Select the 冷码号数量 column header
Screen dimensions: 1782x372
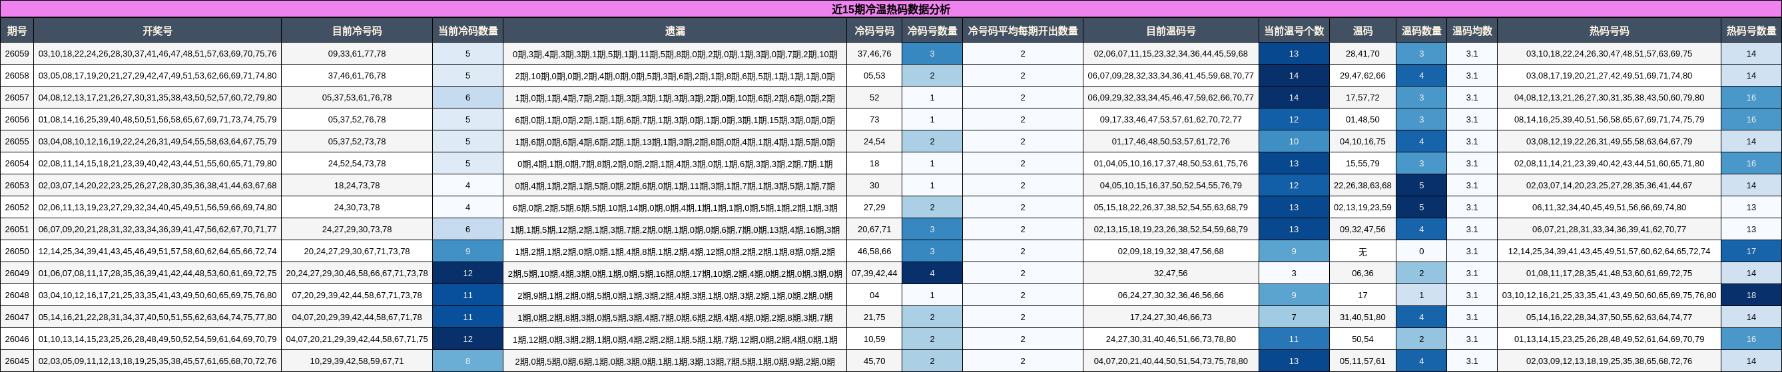coord(932,31)
